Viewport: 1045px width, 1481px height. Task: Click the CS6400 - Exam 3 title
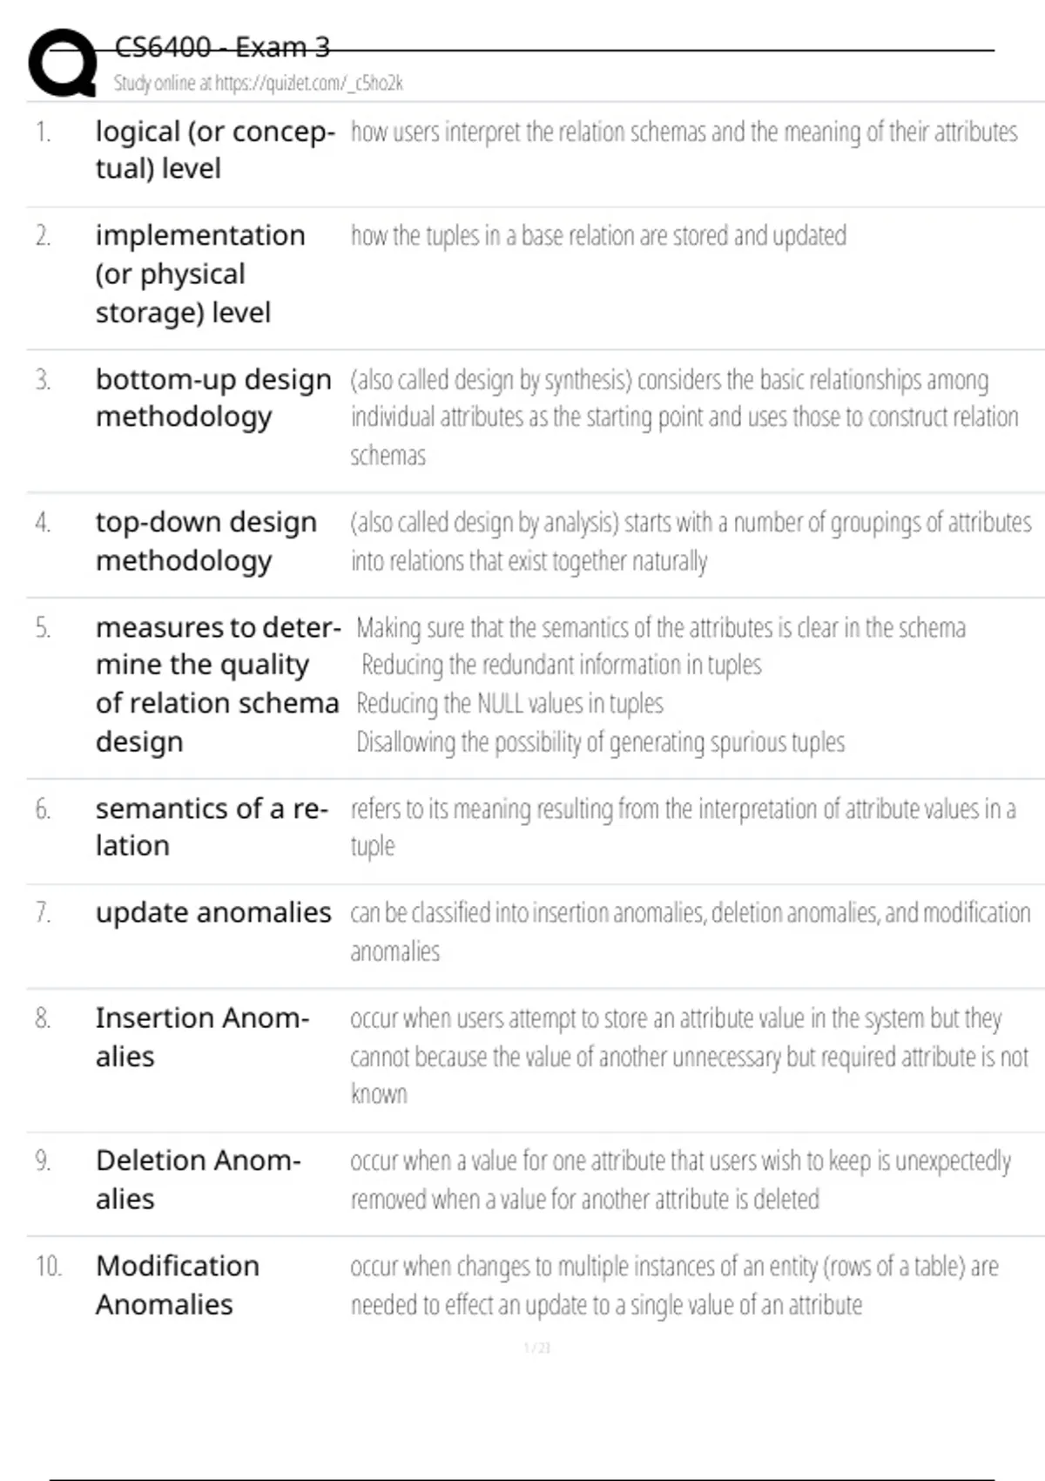[x=222, y=47]
